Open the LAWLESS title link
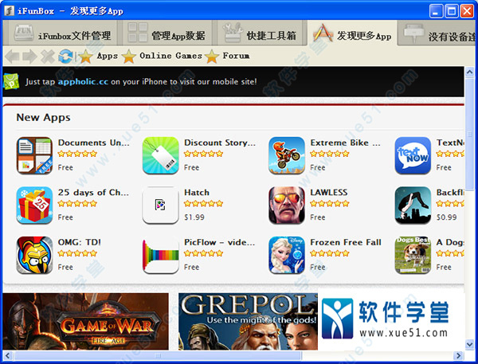The height and width of the screenshot is (364, 478). click(329, 193)
